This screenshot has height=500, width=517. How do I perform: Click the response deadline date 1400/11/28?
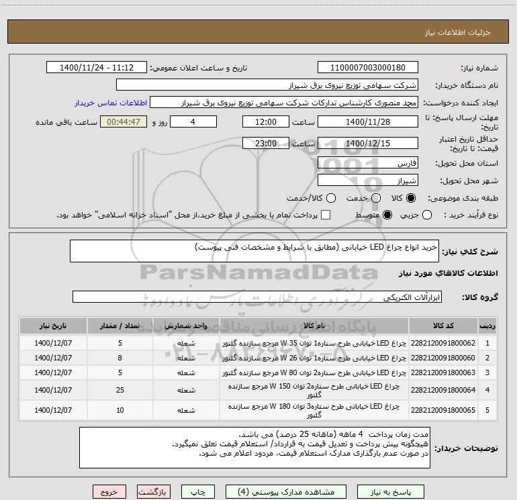click(x=368, y=122)
